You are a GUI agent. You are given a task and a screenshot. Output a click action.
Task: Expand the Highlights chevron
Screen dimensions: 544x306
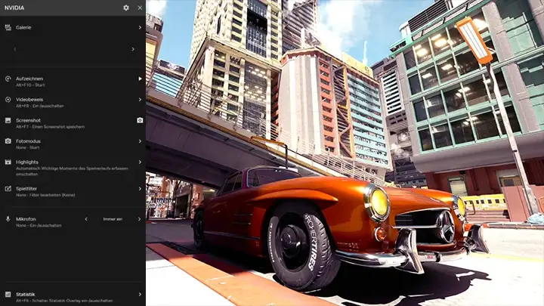pyautogui.click(x=140, y=162)
